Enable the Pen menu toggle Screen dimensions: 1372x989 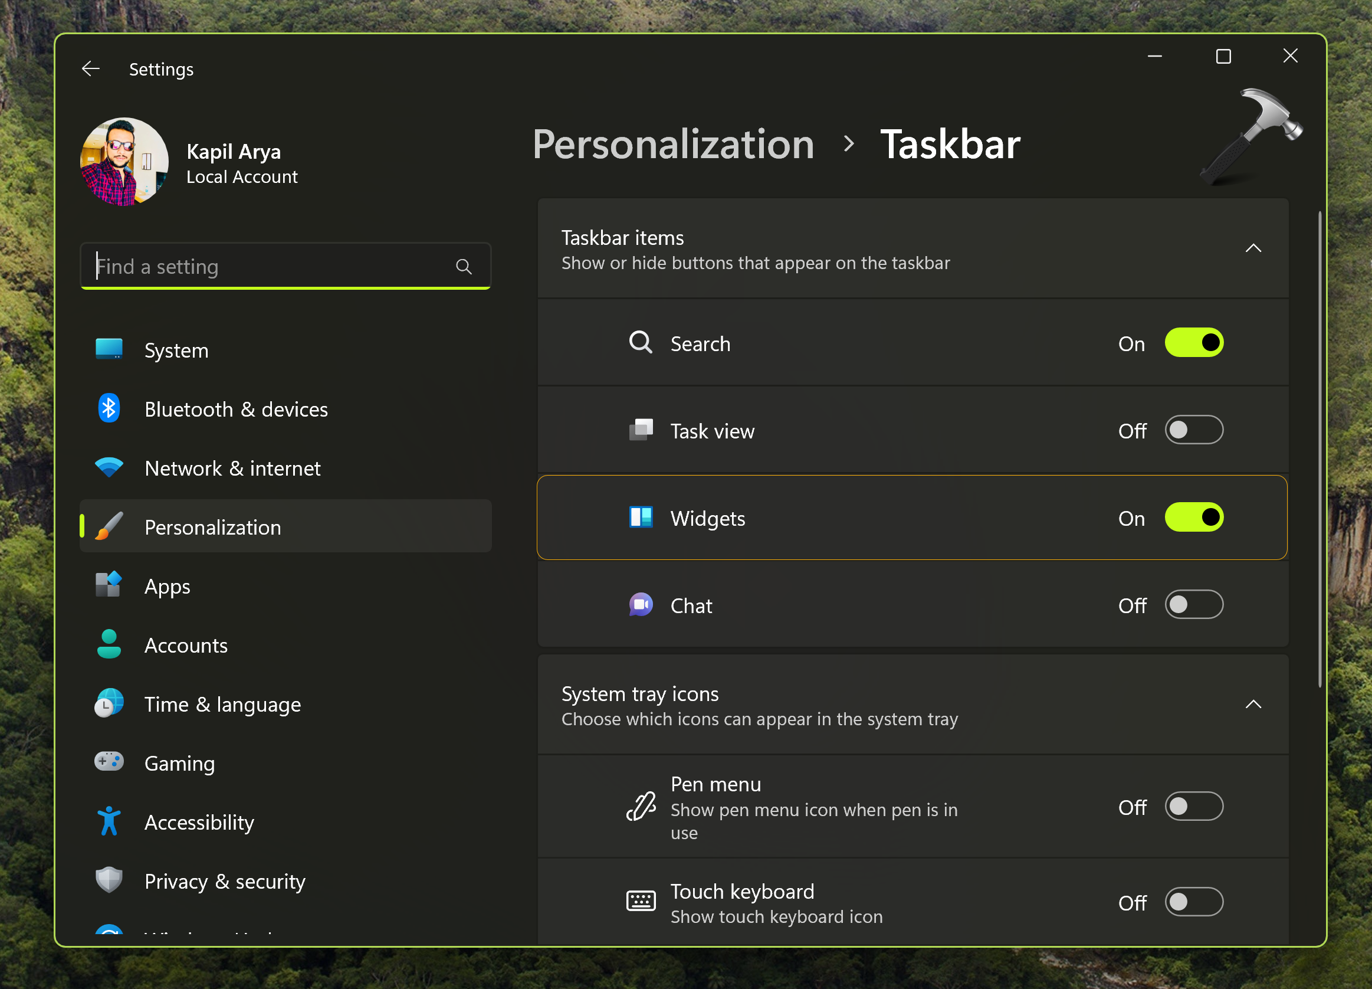point(1193,807)
